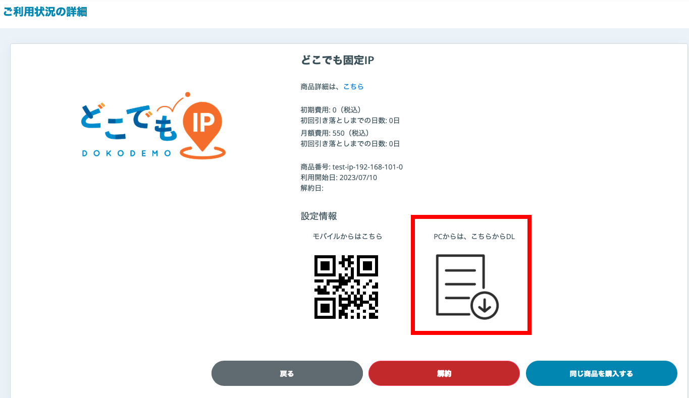This screenshot has width=689, height=398.
Task: Click the PCからは、こちらからDL label
Action: coord(474,236)
